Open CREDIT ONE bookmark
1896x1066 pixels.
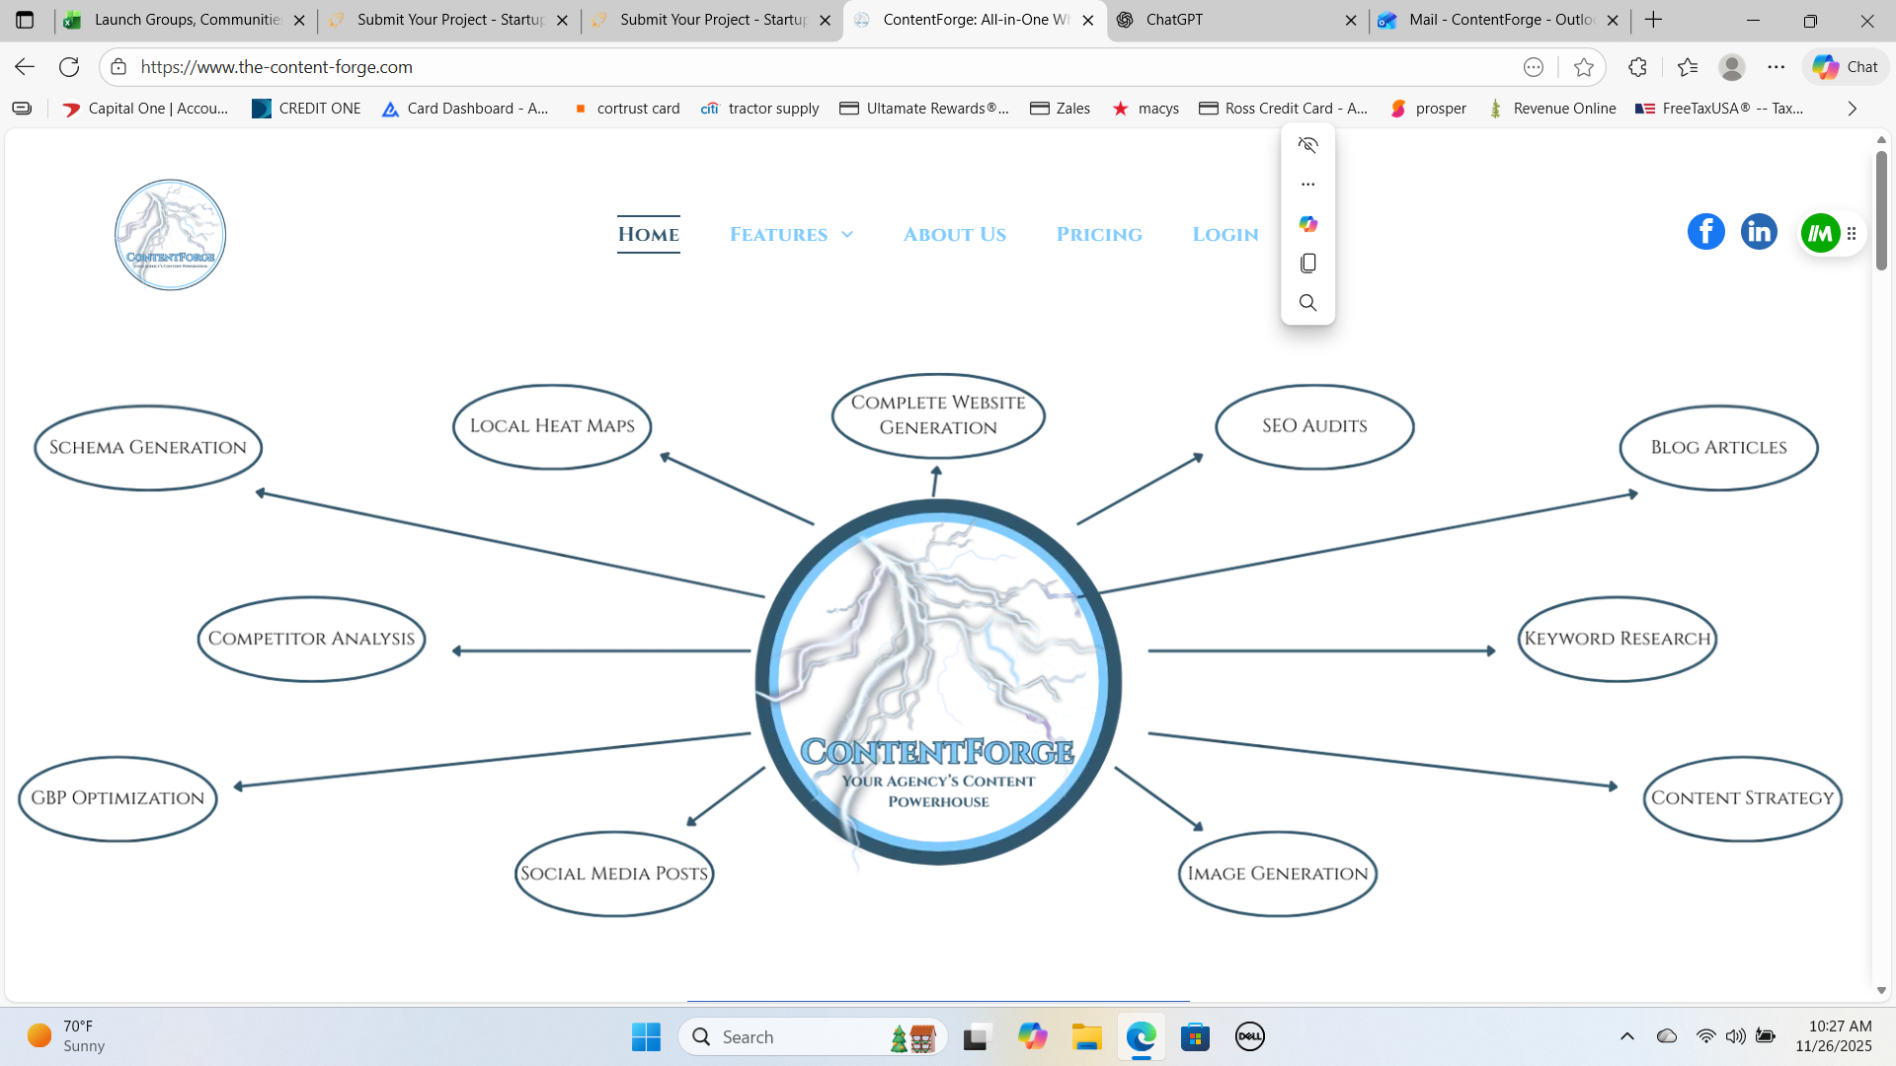(306, 109)
